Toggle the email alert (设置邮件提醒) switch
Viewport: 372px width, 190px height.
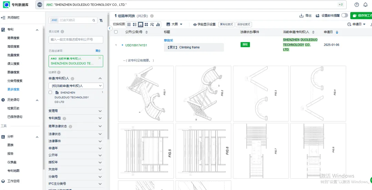pyautogui.click(x=344, y=15)
